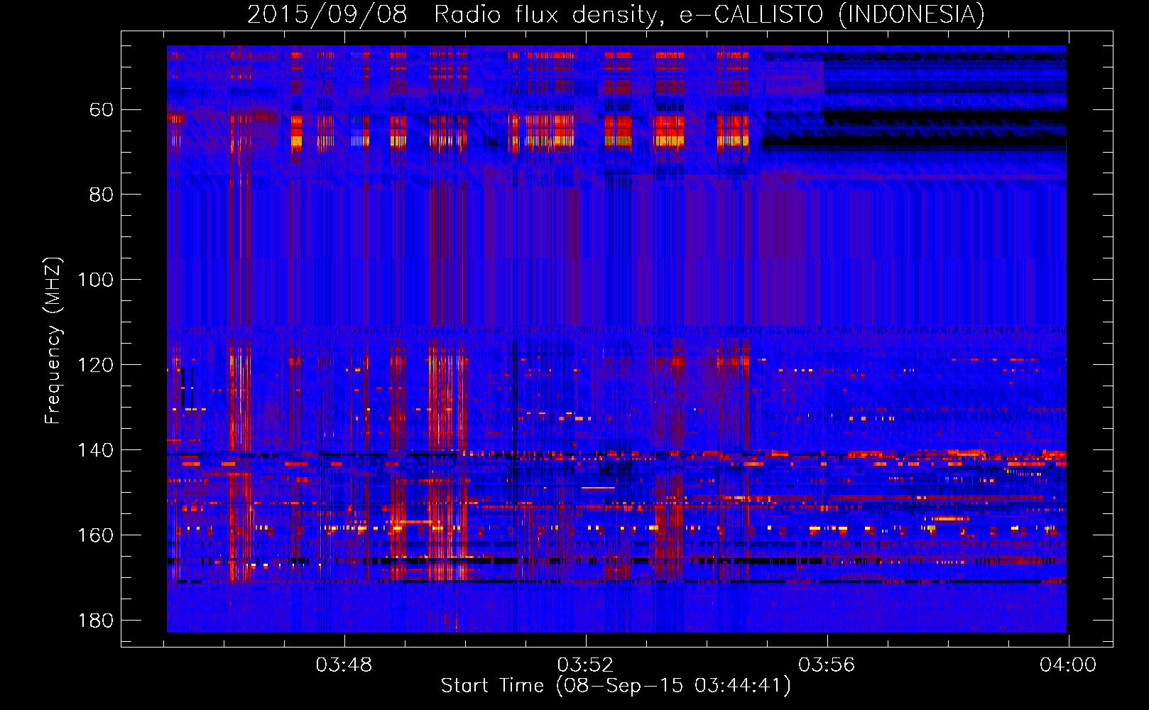
Task: Click the 03:56 time tick label
Action: point(827,665)
